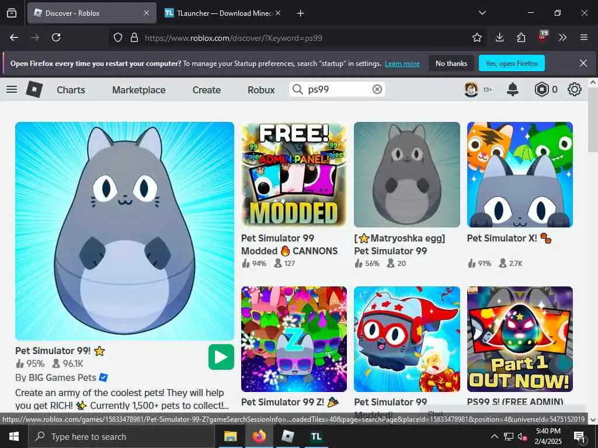Show more toolbar tools overflow
The height and width of the screenshot is (448, 598).
[562, 37]
